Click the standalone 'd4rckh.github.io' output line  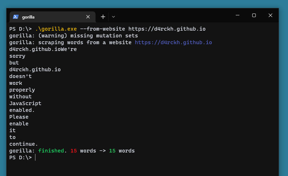tap(35, 69)
